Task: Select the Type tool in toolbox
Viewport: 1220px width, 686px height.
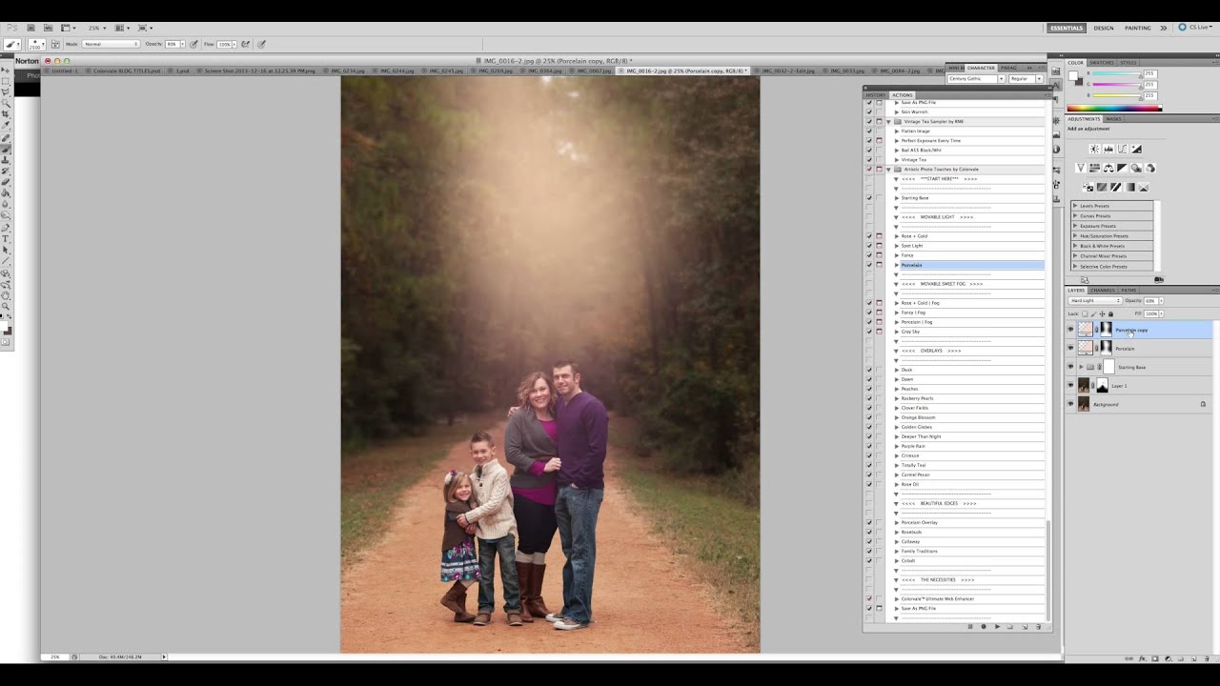Action: click(6, 238)
